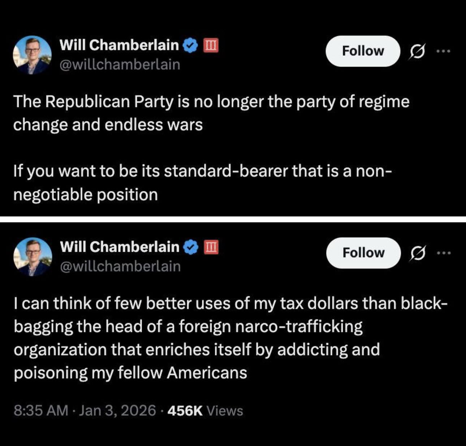The height and width of the screenshot is (446, 466).
Task: Click the roman numeral emoji beside the first username
Action: 211,45
